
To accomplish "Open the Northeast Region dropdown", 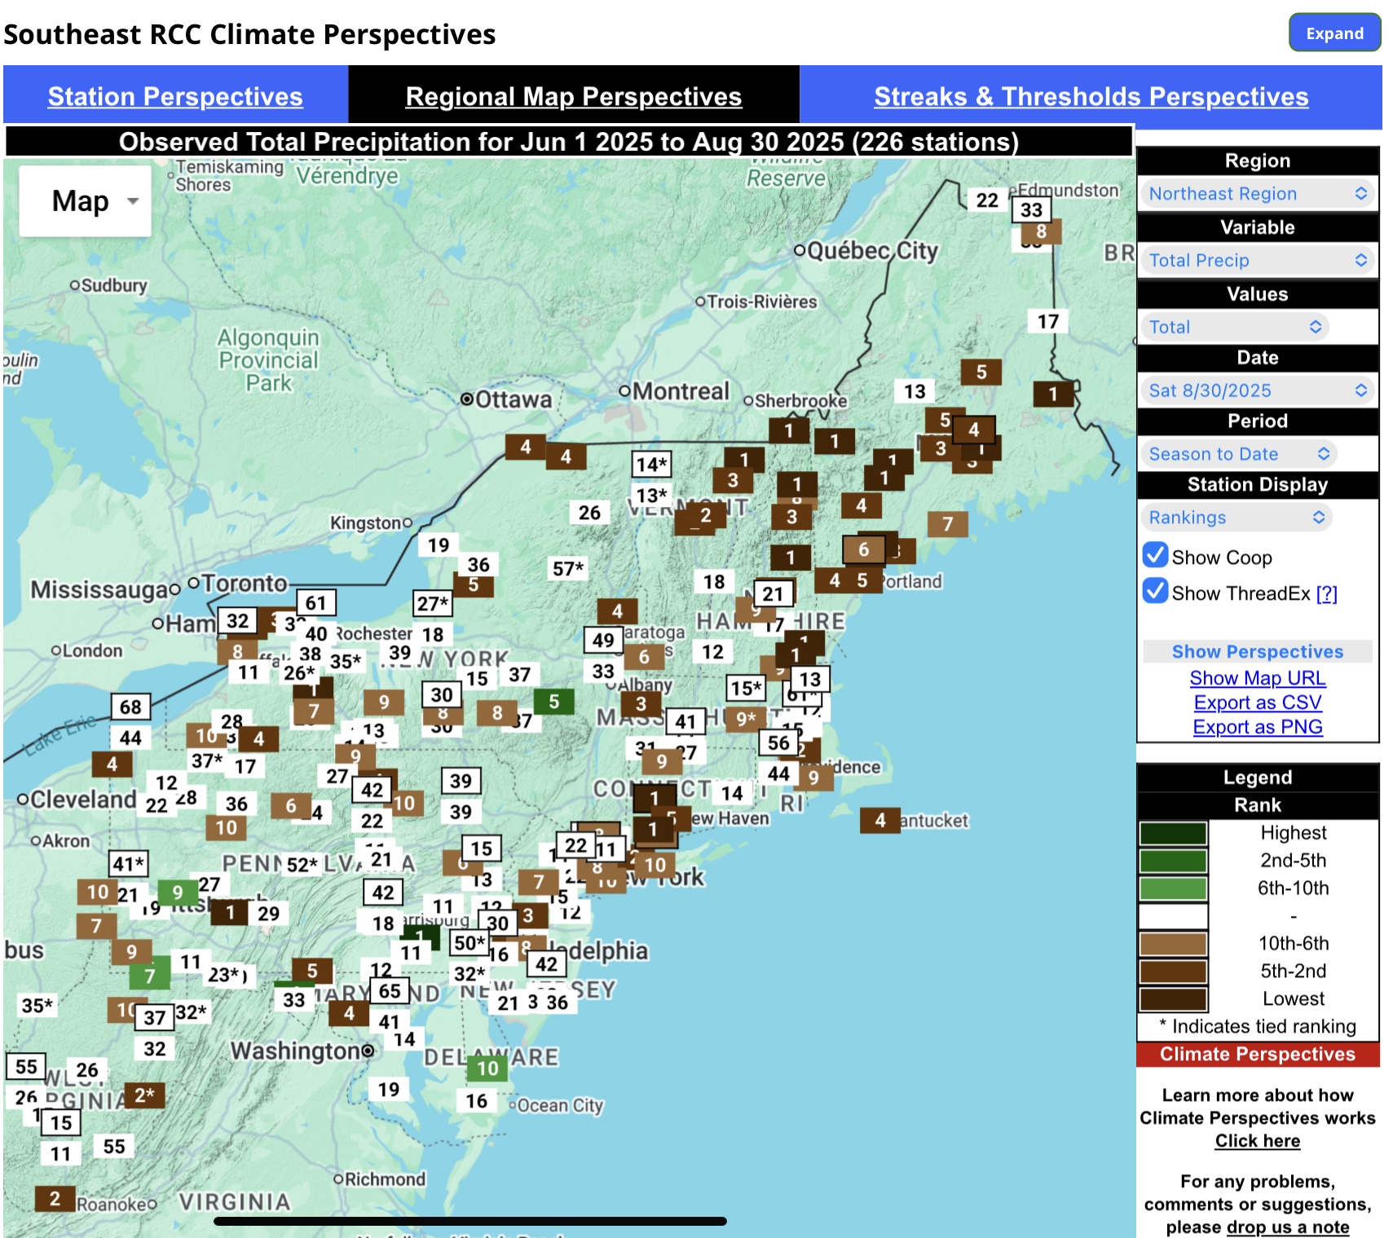I will coord(1257,194).
